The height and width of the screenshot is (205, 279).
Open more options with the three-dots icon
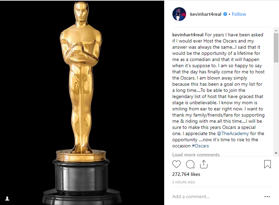tap(267, 196)
